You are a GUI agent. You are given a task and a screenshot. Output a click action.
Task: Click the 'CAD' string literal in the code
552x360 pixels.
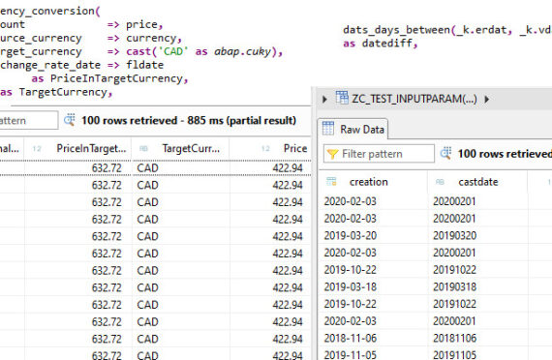(173, 51)
